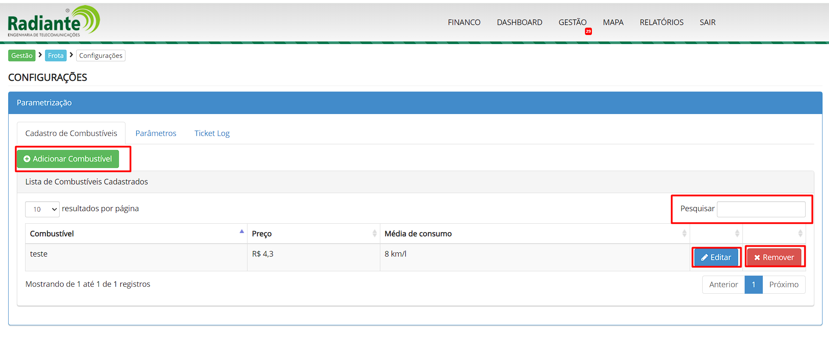The height and width of the screenshot is (343, 829).
Task: Click the Remover button for teste fuel
Action: [774, 257]
